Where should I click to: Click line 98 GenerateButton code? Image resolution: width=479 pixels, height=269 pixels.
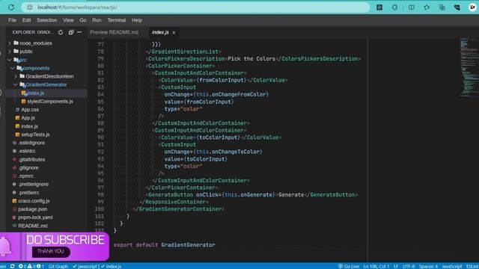pyautogui.click(x=251, y=195)
